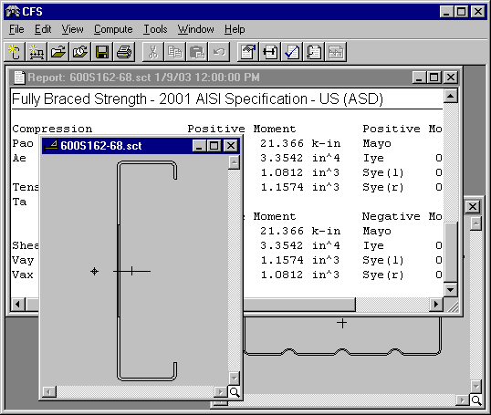Click Report window scroll right arrow
Screen dimensions: 491x415
[x=436, y=305]
